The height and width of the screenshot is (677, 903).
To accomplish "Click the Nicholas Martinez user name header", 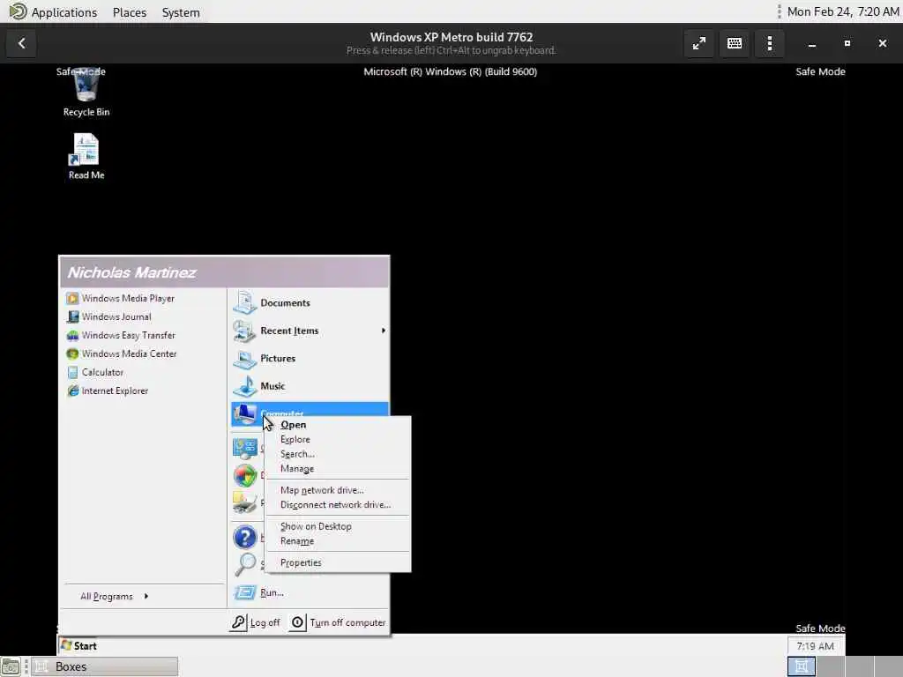I will pyautogui.click(x=132, y=273).
